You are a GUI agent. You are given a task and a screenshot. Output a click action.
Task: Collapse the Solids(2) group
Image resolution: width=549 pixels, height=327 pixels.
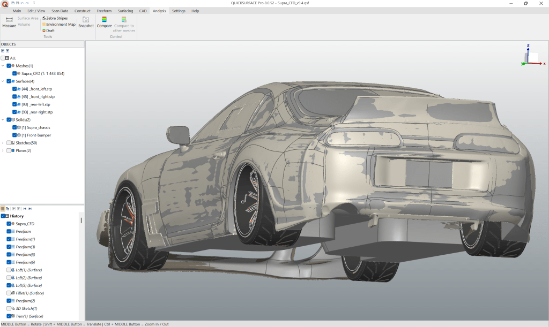[x=3, y=120]
